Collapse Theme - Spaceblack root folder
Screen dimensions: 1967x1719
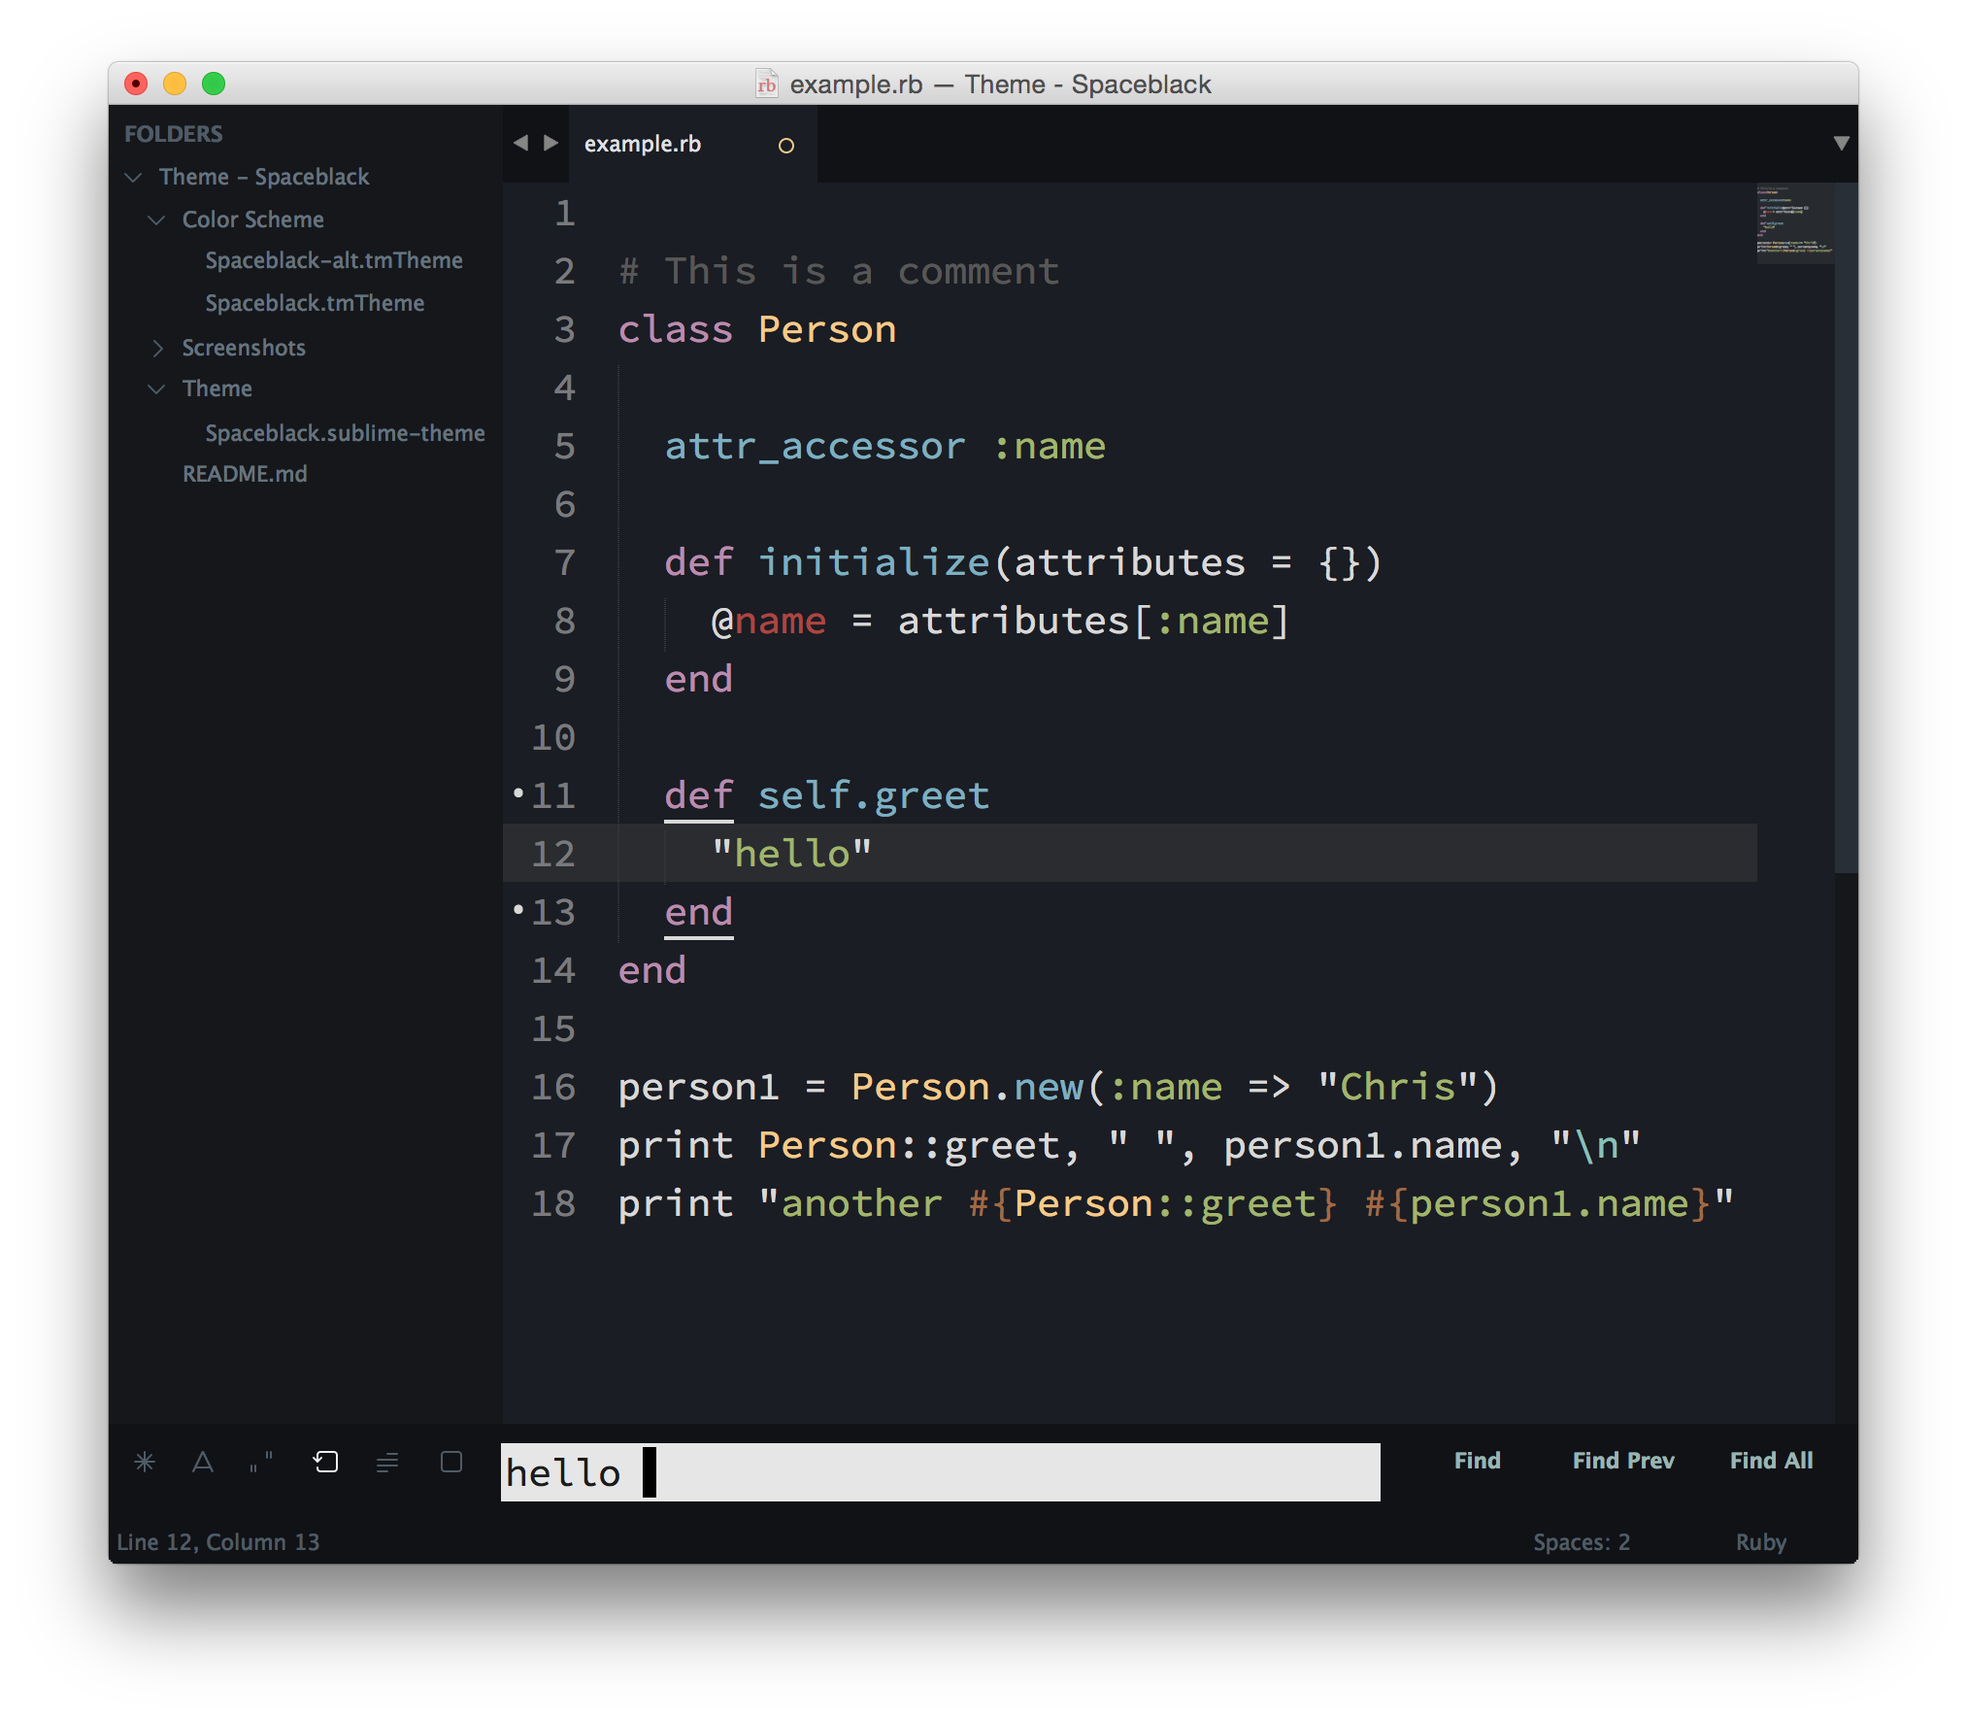point(134,177)
